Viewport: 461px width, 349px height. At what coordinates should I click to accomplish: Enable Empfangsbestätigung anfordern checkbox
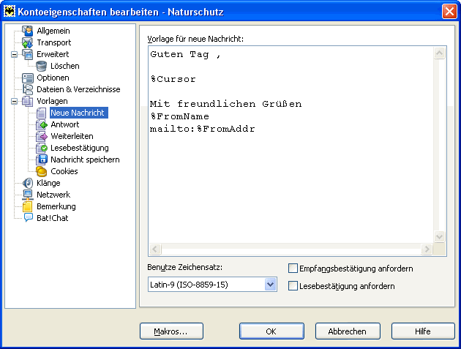[293, 269]
